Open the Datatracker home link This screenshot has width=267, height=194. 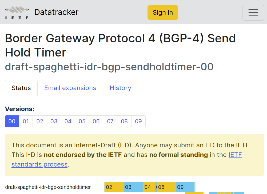click(56, 12)
